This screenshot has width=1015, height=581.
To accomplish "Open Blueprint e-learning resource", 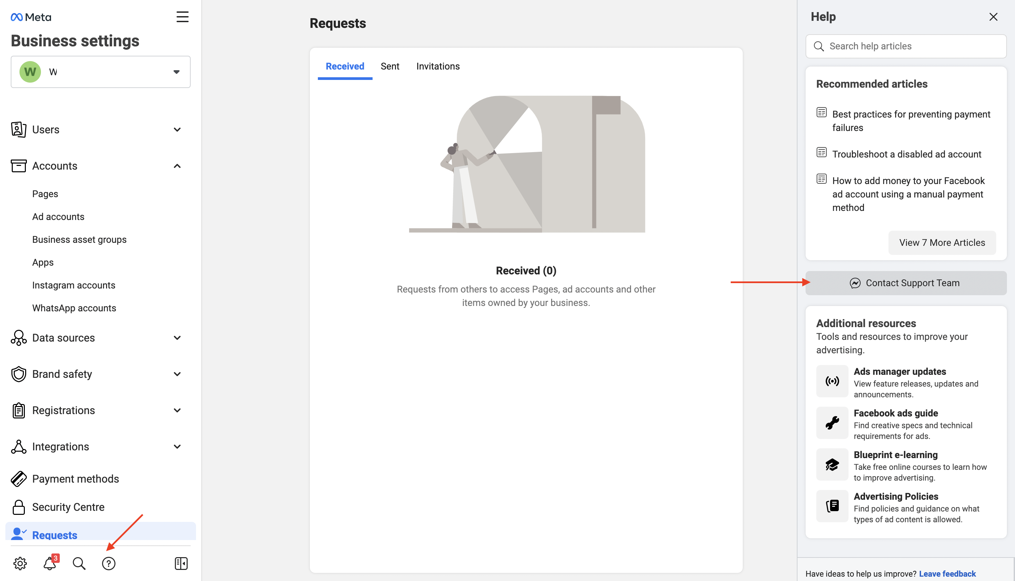I will point(896,455).
